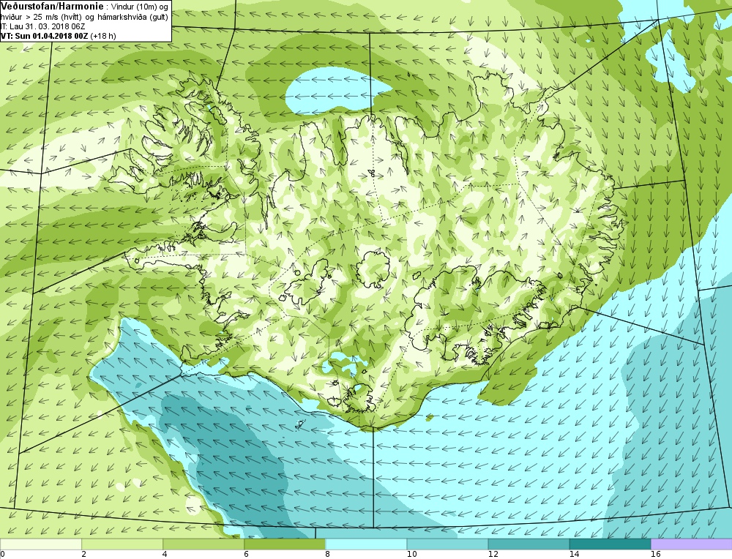Click the purple legend swatch above 16 m/s

tap(692, 544)
